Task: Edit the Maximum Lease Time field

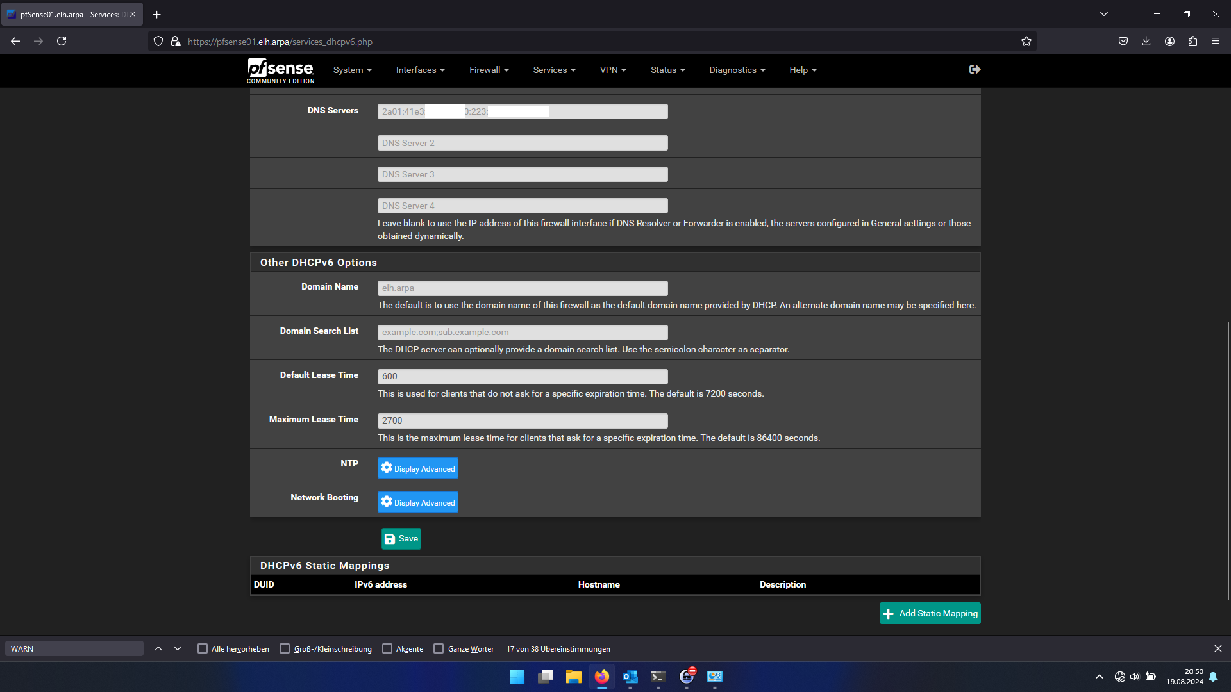Action: click(523, 421)
